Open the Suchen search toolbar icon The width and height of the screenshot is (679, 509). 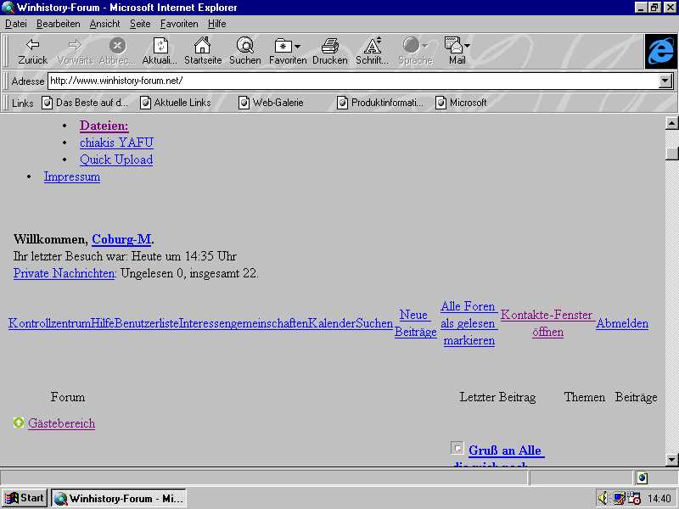244,46
